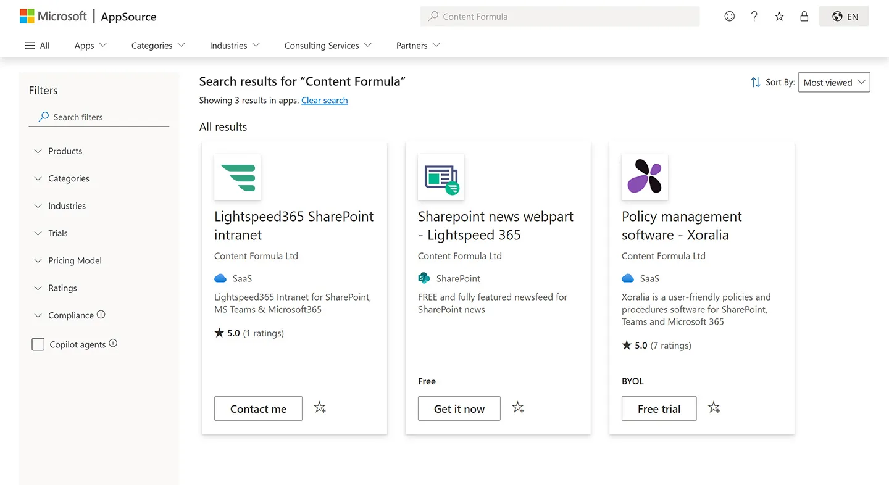The width and height of the screenshot is (889, 485).
Task: Click the Sort By arrows icon
Action: [756, 82]
